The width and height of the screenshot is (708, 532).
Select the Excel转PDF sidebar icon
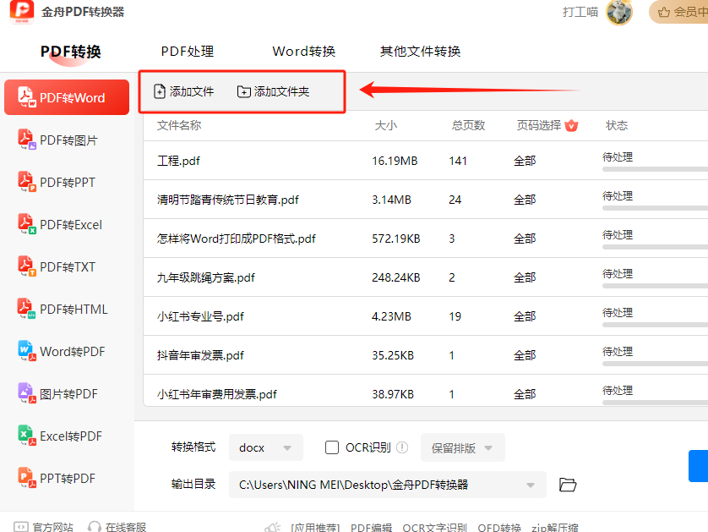(27, 436)
